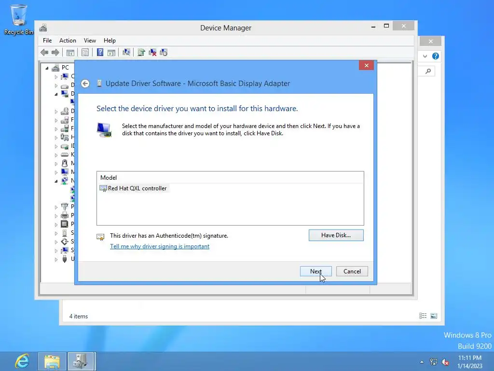494x371 pixels.
Task: Collapse the expanded Network adapters node arrow
Action: pyautogui.click(x=56, y=181)
